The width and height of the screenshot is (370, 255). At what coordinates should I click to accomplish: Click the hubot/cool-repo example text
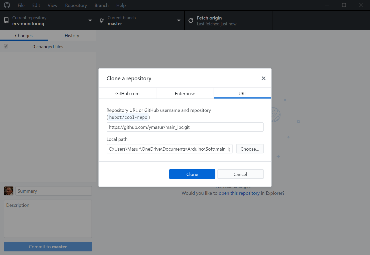[x=128, y=117]
